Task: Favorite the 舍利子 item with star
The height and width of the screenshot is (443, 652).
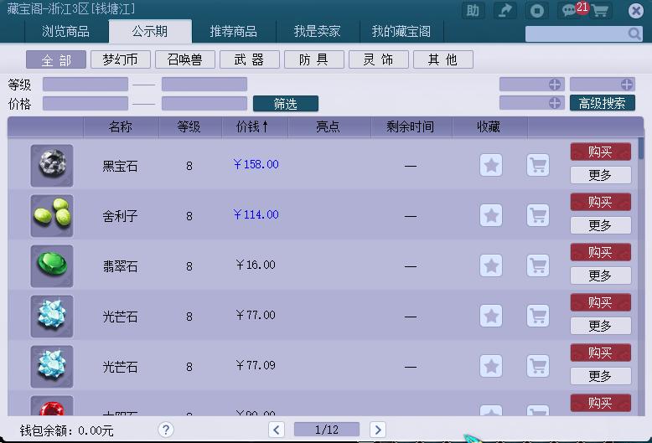Action: point(491,216)
